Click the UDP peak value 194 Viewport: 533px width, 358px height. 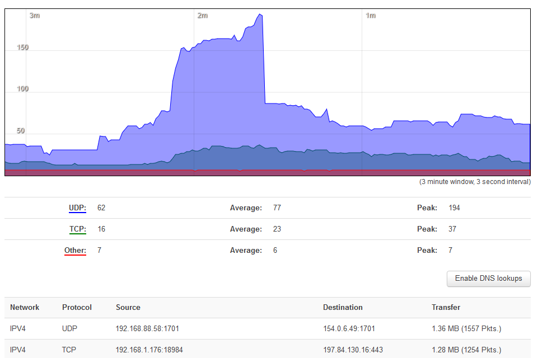click(x=454, y=208)
